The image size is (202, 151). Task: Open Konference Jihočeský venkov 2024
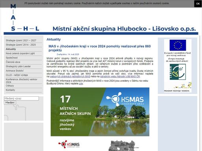[21, 81]
